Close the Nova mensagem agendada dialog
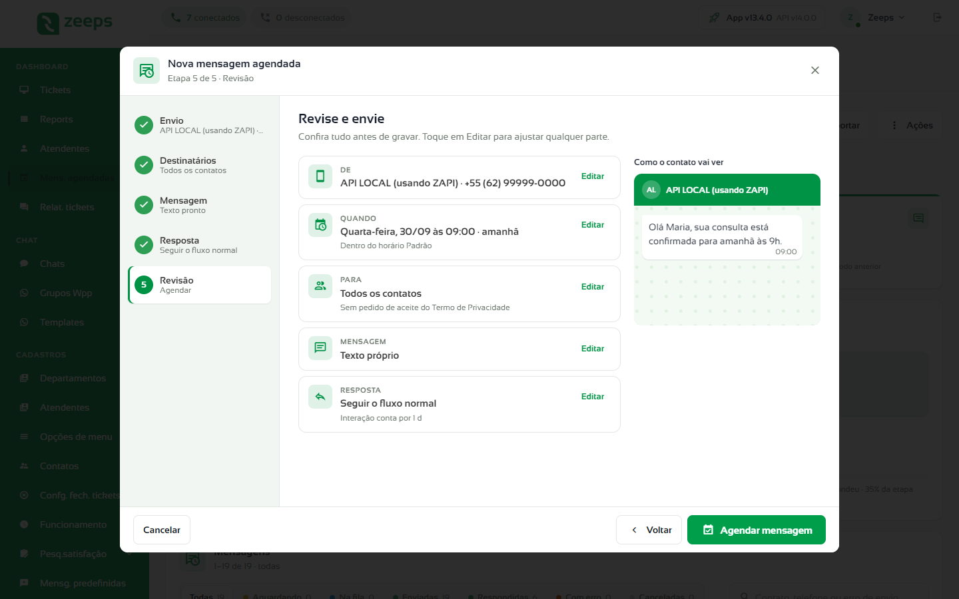 point(814,71)
